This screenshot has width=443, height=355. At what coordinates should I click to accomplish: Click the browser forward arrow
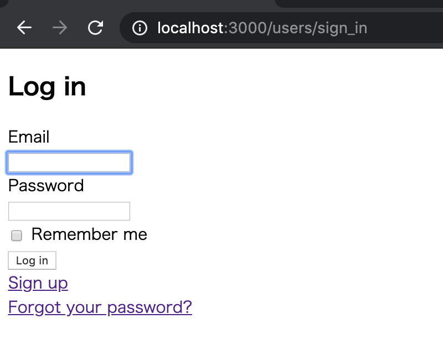tap(60, 28)
